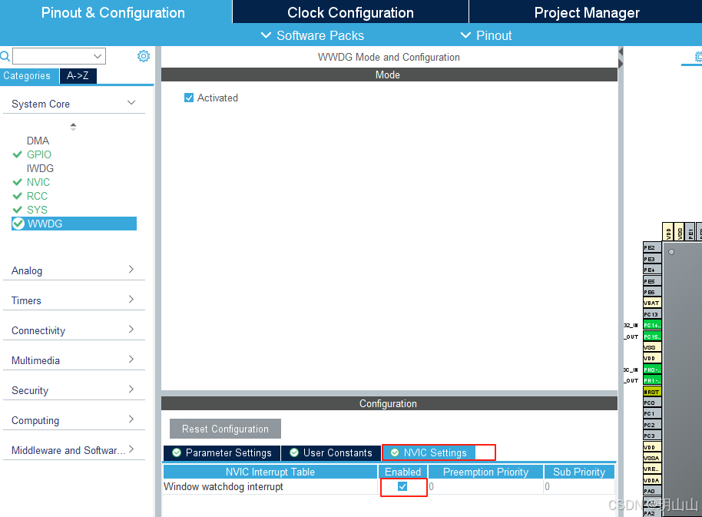Open the categories settings gear icon
This screenshot has height=517, width=702.
[x=144, y=56]
